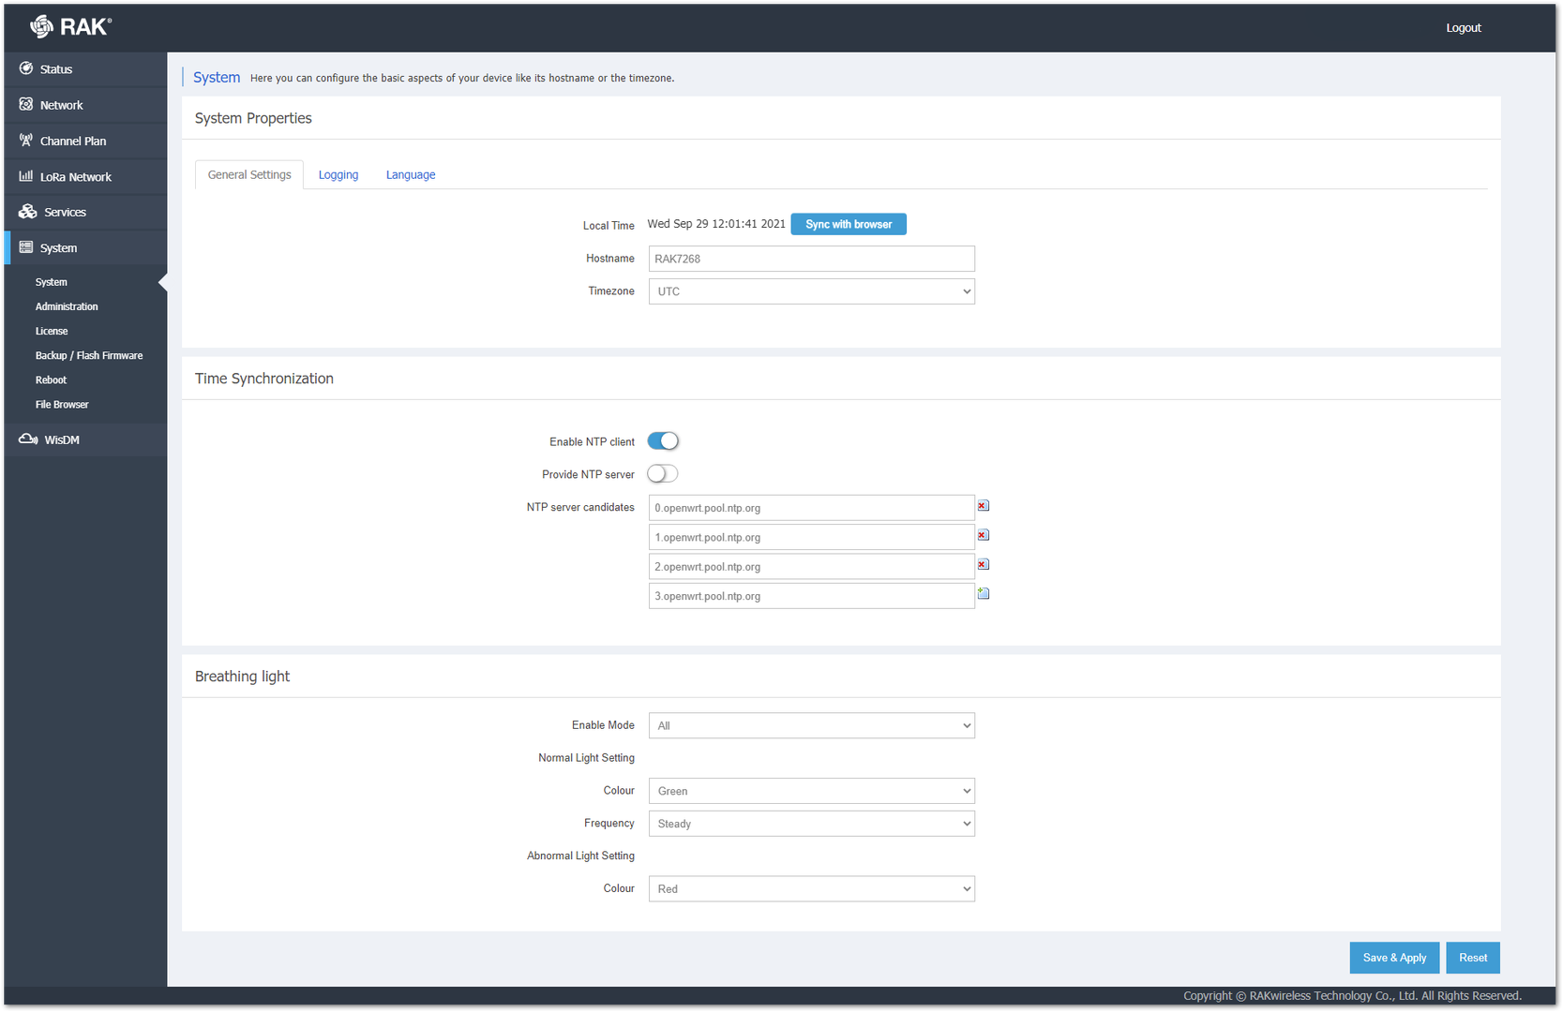1563x1012 pixels.
Task: Open the Abnormal Light Colour dropdown showing Red
Action: tap(812, 888)
